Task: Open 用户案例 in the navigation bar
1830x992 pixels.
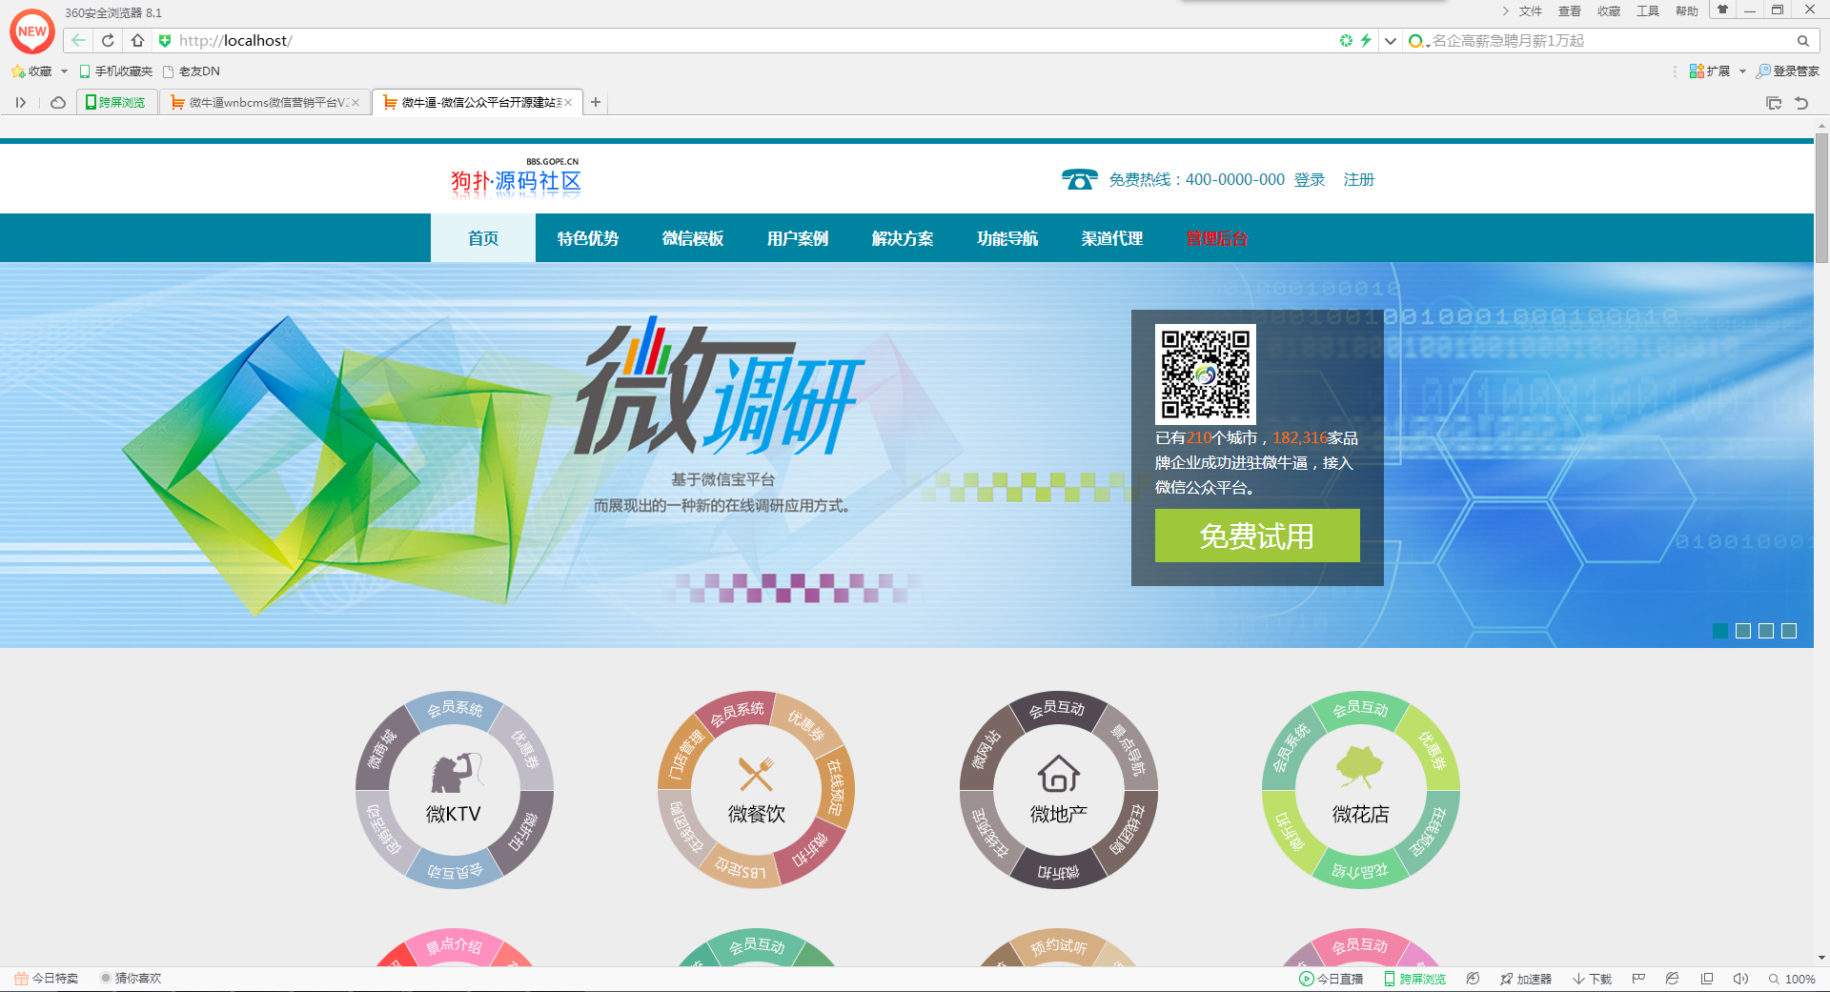Action: point(798,238)
